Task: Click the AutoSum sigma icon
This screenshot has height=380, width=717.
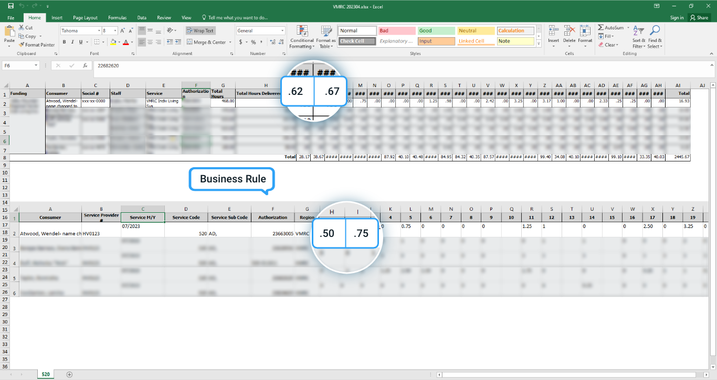Action: pos(600,28)
